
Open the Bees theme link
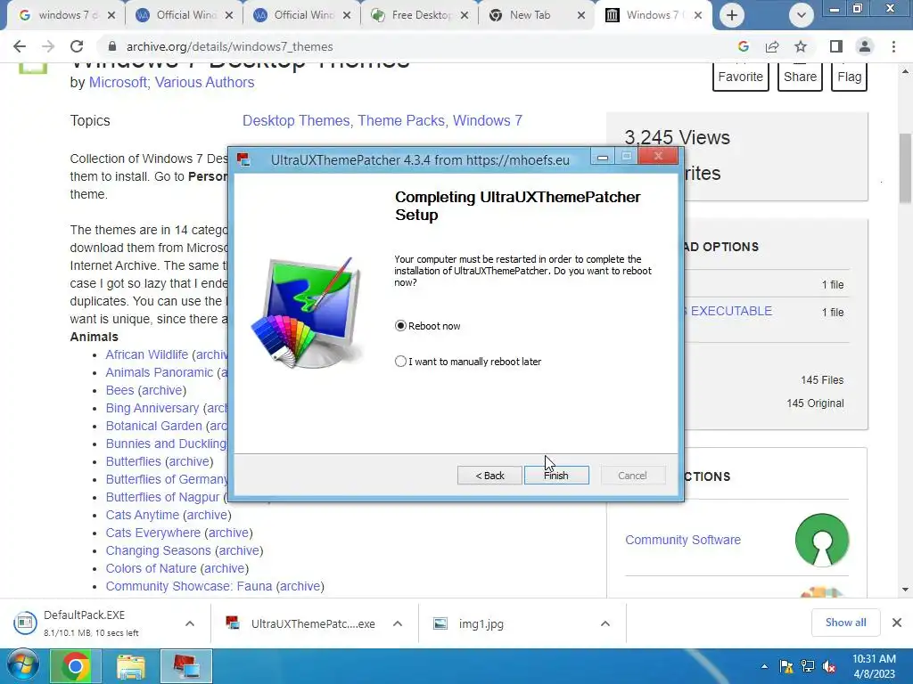[120, 390]
